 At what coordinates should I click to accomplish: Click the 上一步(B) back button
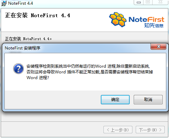pos(118,130)
